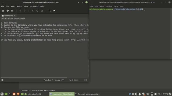172x96 pixels.
Task: Save readme.txt with the Save icon
Action: pos(12,11)
